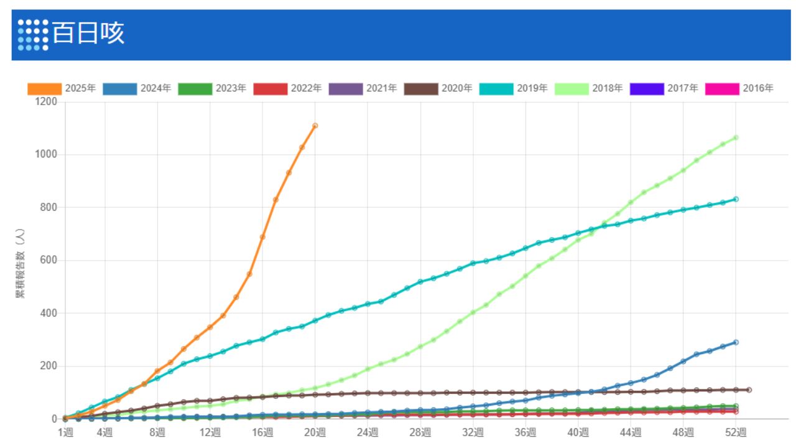Click the dot grid icon beside 百日咳
796x448 pixels.
33,34
